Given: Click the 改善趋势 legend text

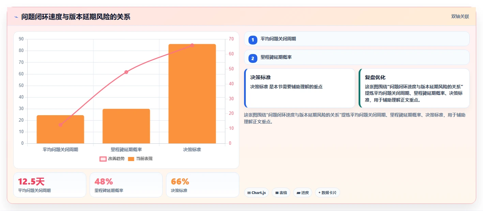Looking at the screenshot, I should tap(116, 159).
